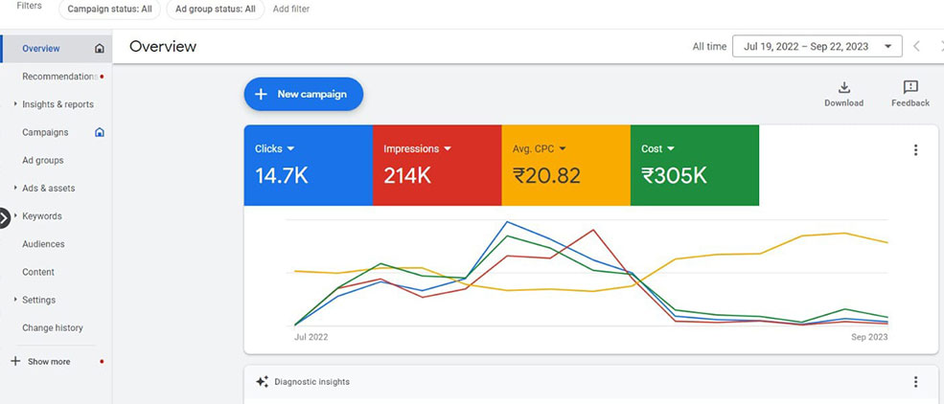The image size is (944, 404).
Task: Click Campaign status: All filter chip
Action: coord(109,9)
